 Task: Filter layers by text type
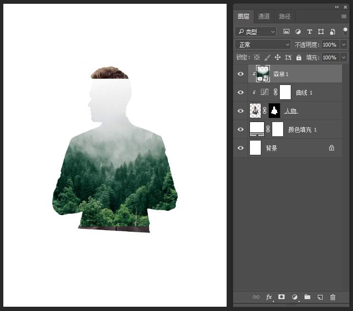(310, 32)
